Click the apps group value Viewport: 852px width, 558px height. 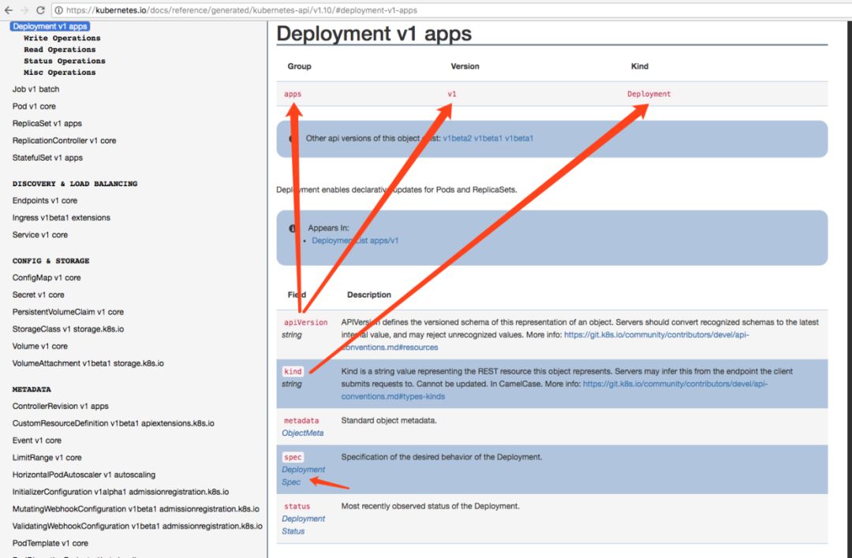point(293,94)
